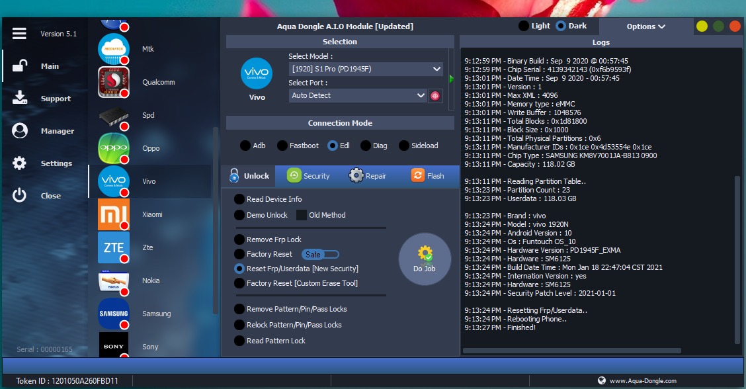Click the 'Finished!' log line
This screenshot has height=389, width=746.
click(500, 327)
